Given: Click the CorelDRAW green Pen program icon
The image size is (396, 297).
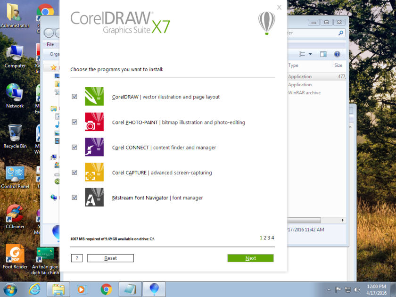Looking at the screenshot, I should 94,96.
